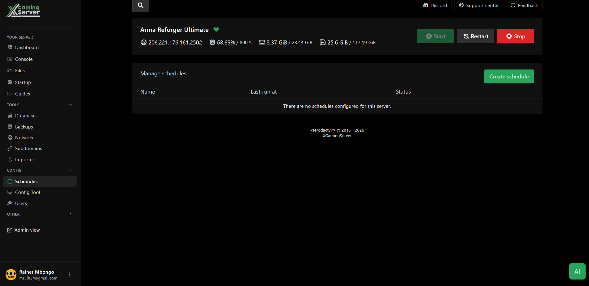
Task: Open the Support center link
Action: (478, 6)
